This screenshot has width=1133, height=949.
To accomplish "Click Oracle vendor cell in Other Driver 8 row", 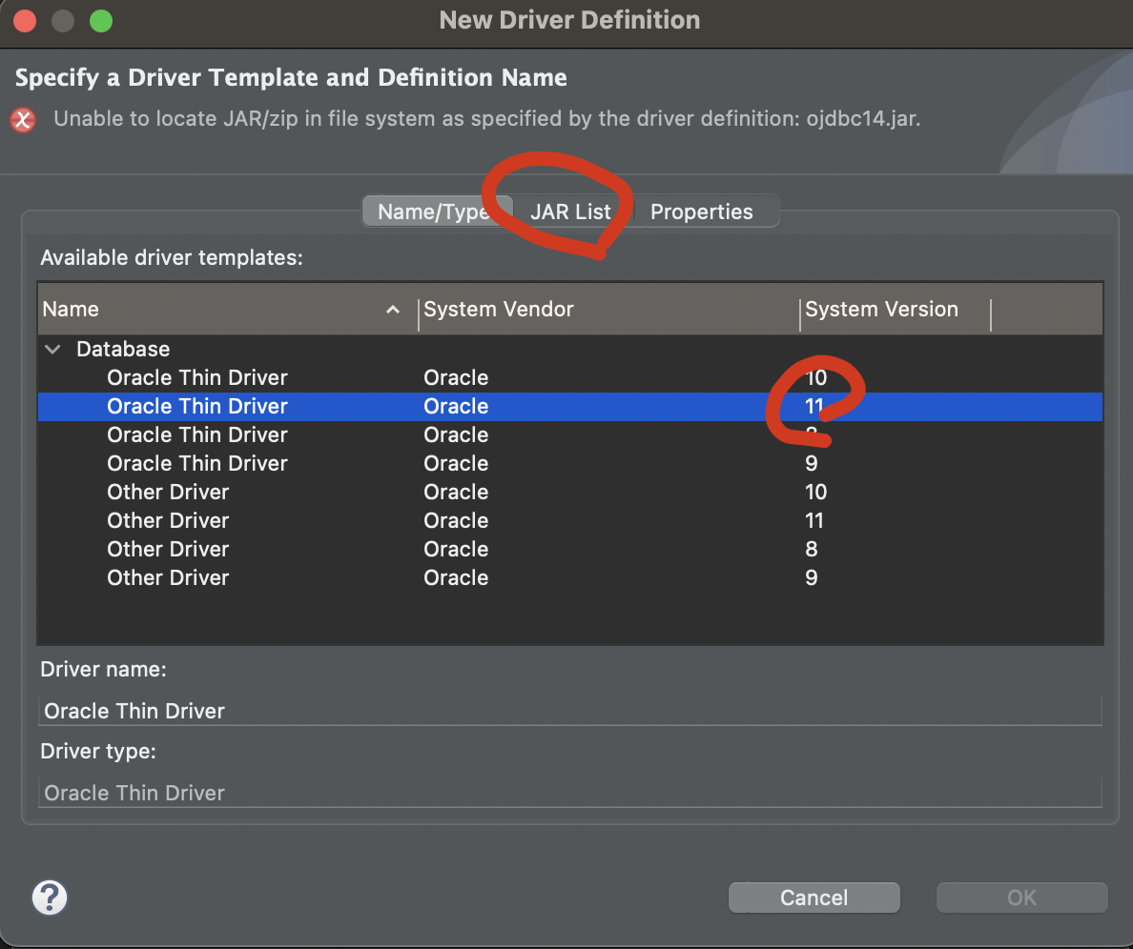I will tap(456, 549).
